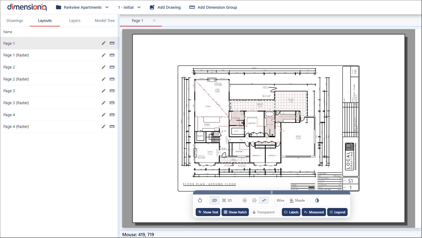Click Add Dimension Group

tap(213, 7)
